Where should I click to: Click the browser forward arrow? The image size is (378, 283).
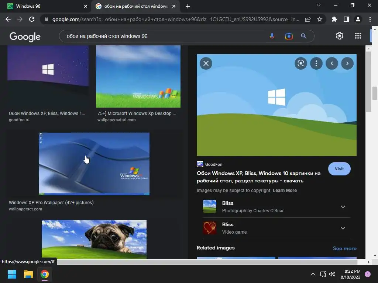pyautogui.click(x=20, y=19)
